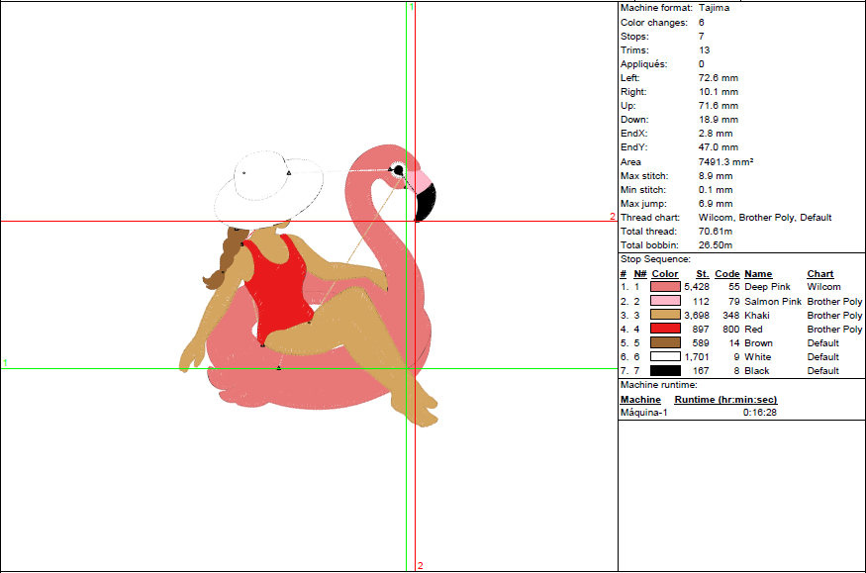866x573 pixels.
Task: Click the Deep Pink color swatch
Action: point(666,287)
